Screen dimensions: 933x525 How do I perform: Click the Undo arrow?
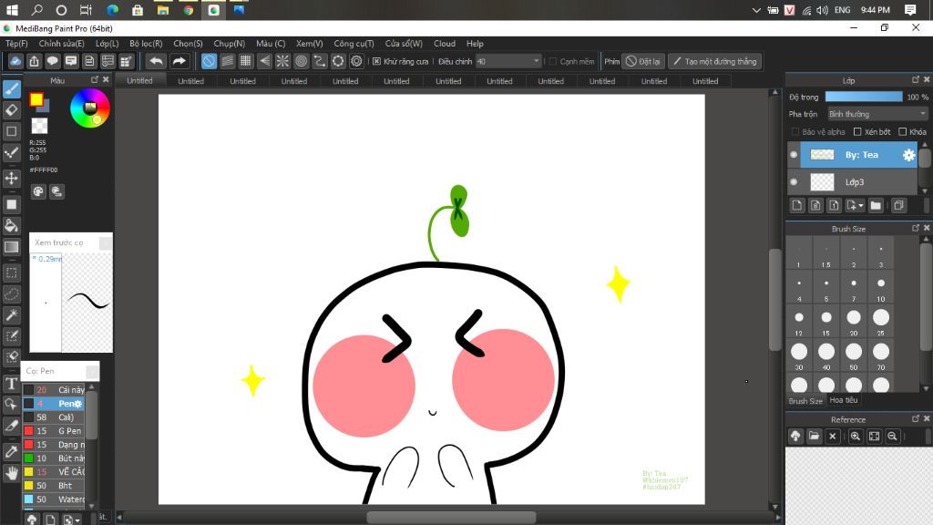coord(156,61)
